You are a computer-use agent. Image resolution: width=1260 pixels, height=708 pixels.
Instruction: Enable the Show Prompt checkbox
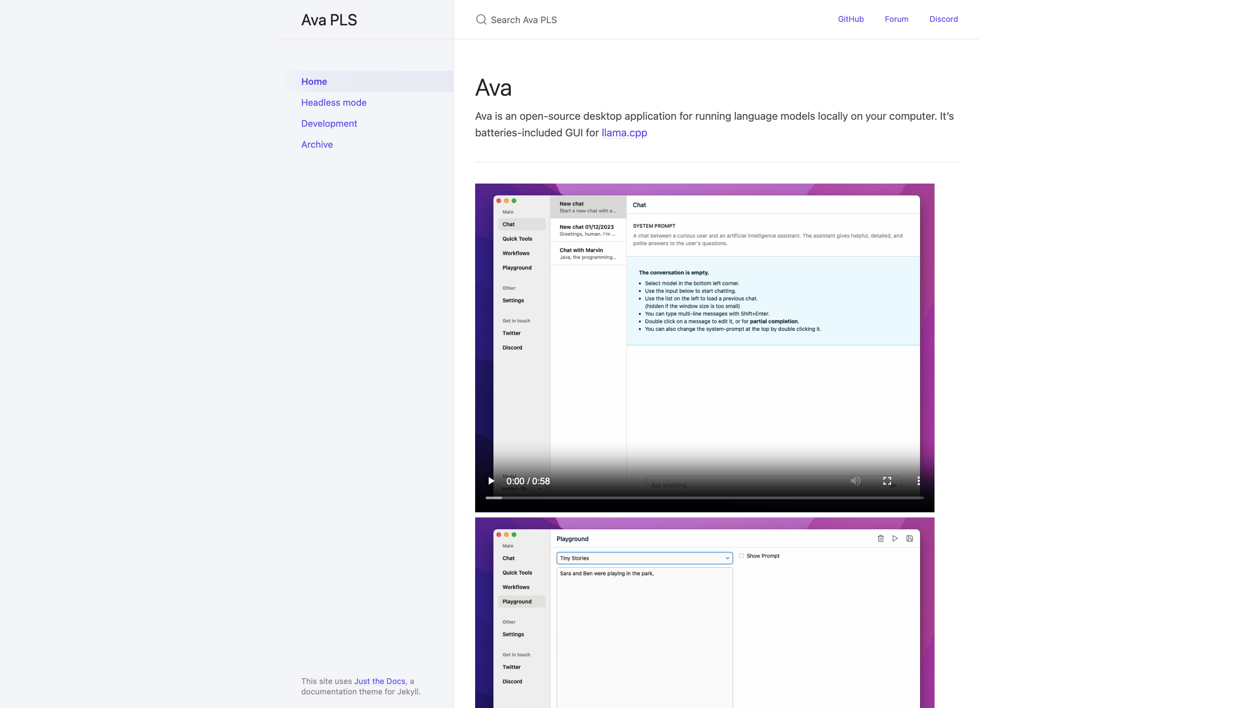click(x=742, y=556)
